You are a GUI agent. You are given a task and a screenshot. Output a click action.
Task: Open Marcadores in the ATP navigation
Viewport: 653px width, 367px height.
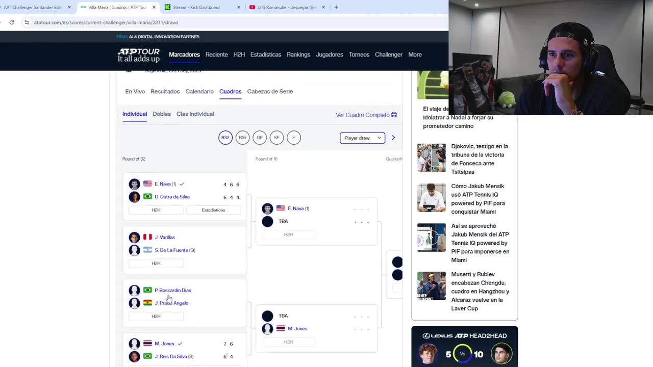click(184, 55)
